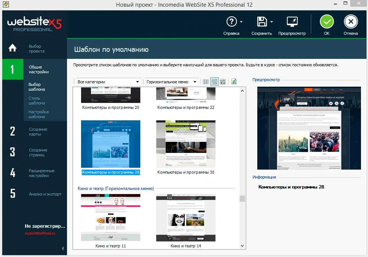The image size is (368, 257).
Task: Click the template list scrollbar thumb
Action: pyautogui.click(x=242, y=198)
